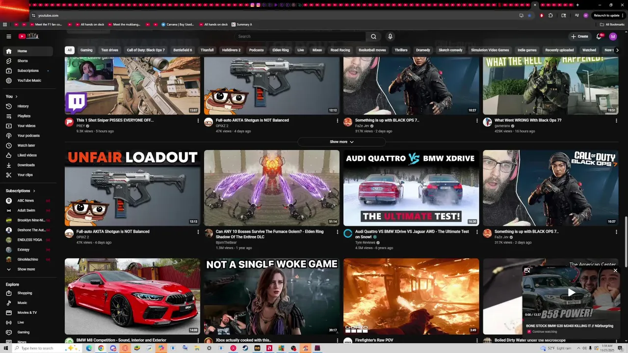Start voice search with the microphone icon

tap(390, 36)
